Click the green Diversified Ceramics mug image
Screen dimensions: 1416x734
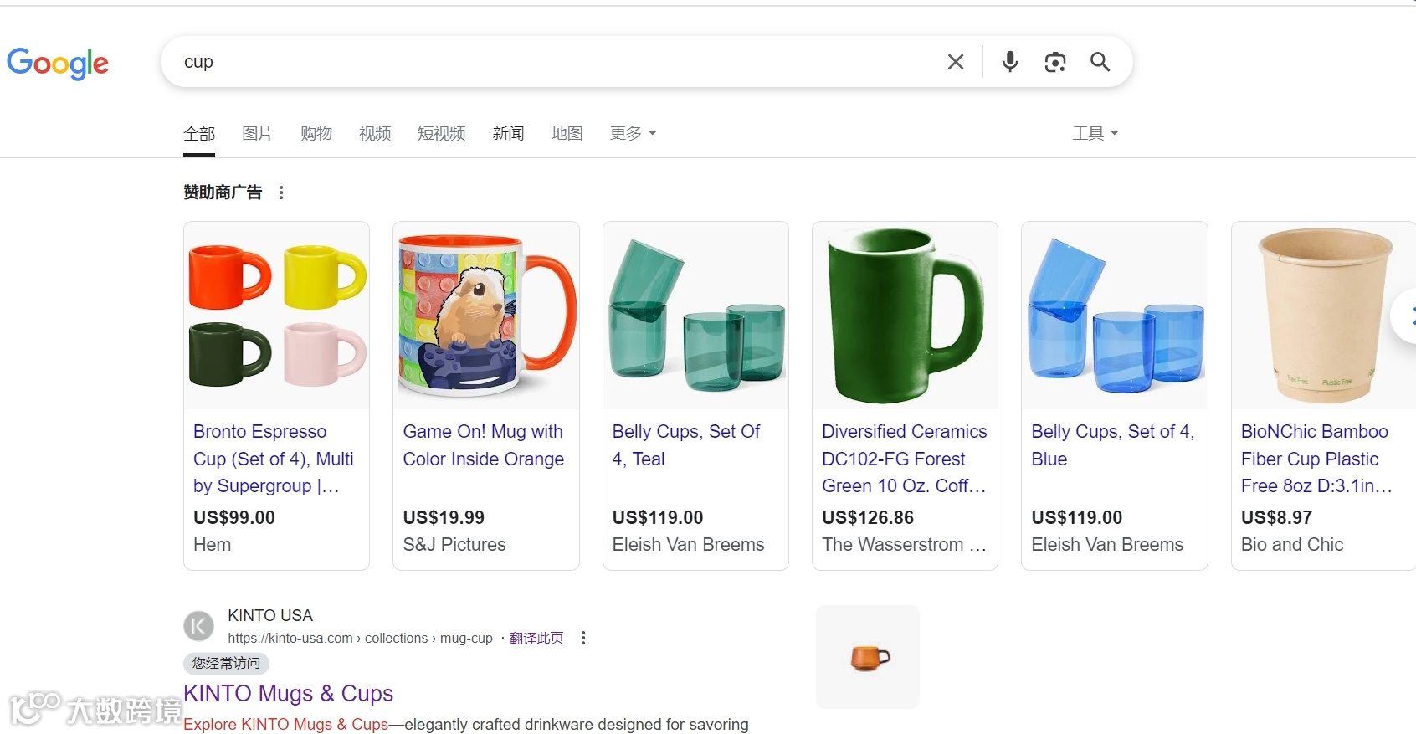tap(905, 316)
